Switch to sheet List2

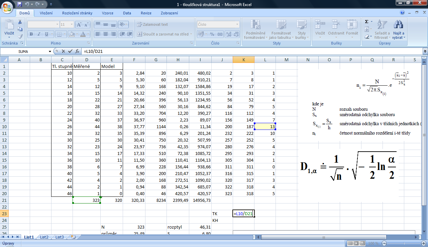point(44,237)
